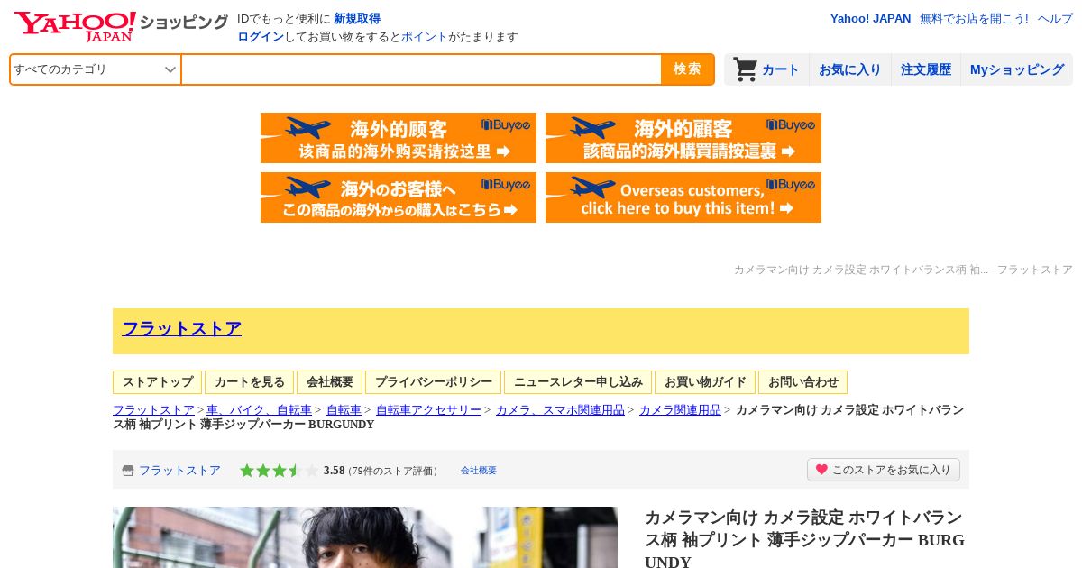The image size is (1082, 568).
Task: Click the product photo image
Action: (365, 537)
